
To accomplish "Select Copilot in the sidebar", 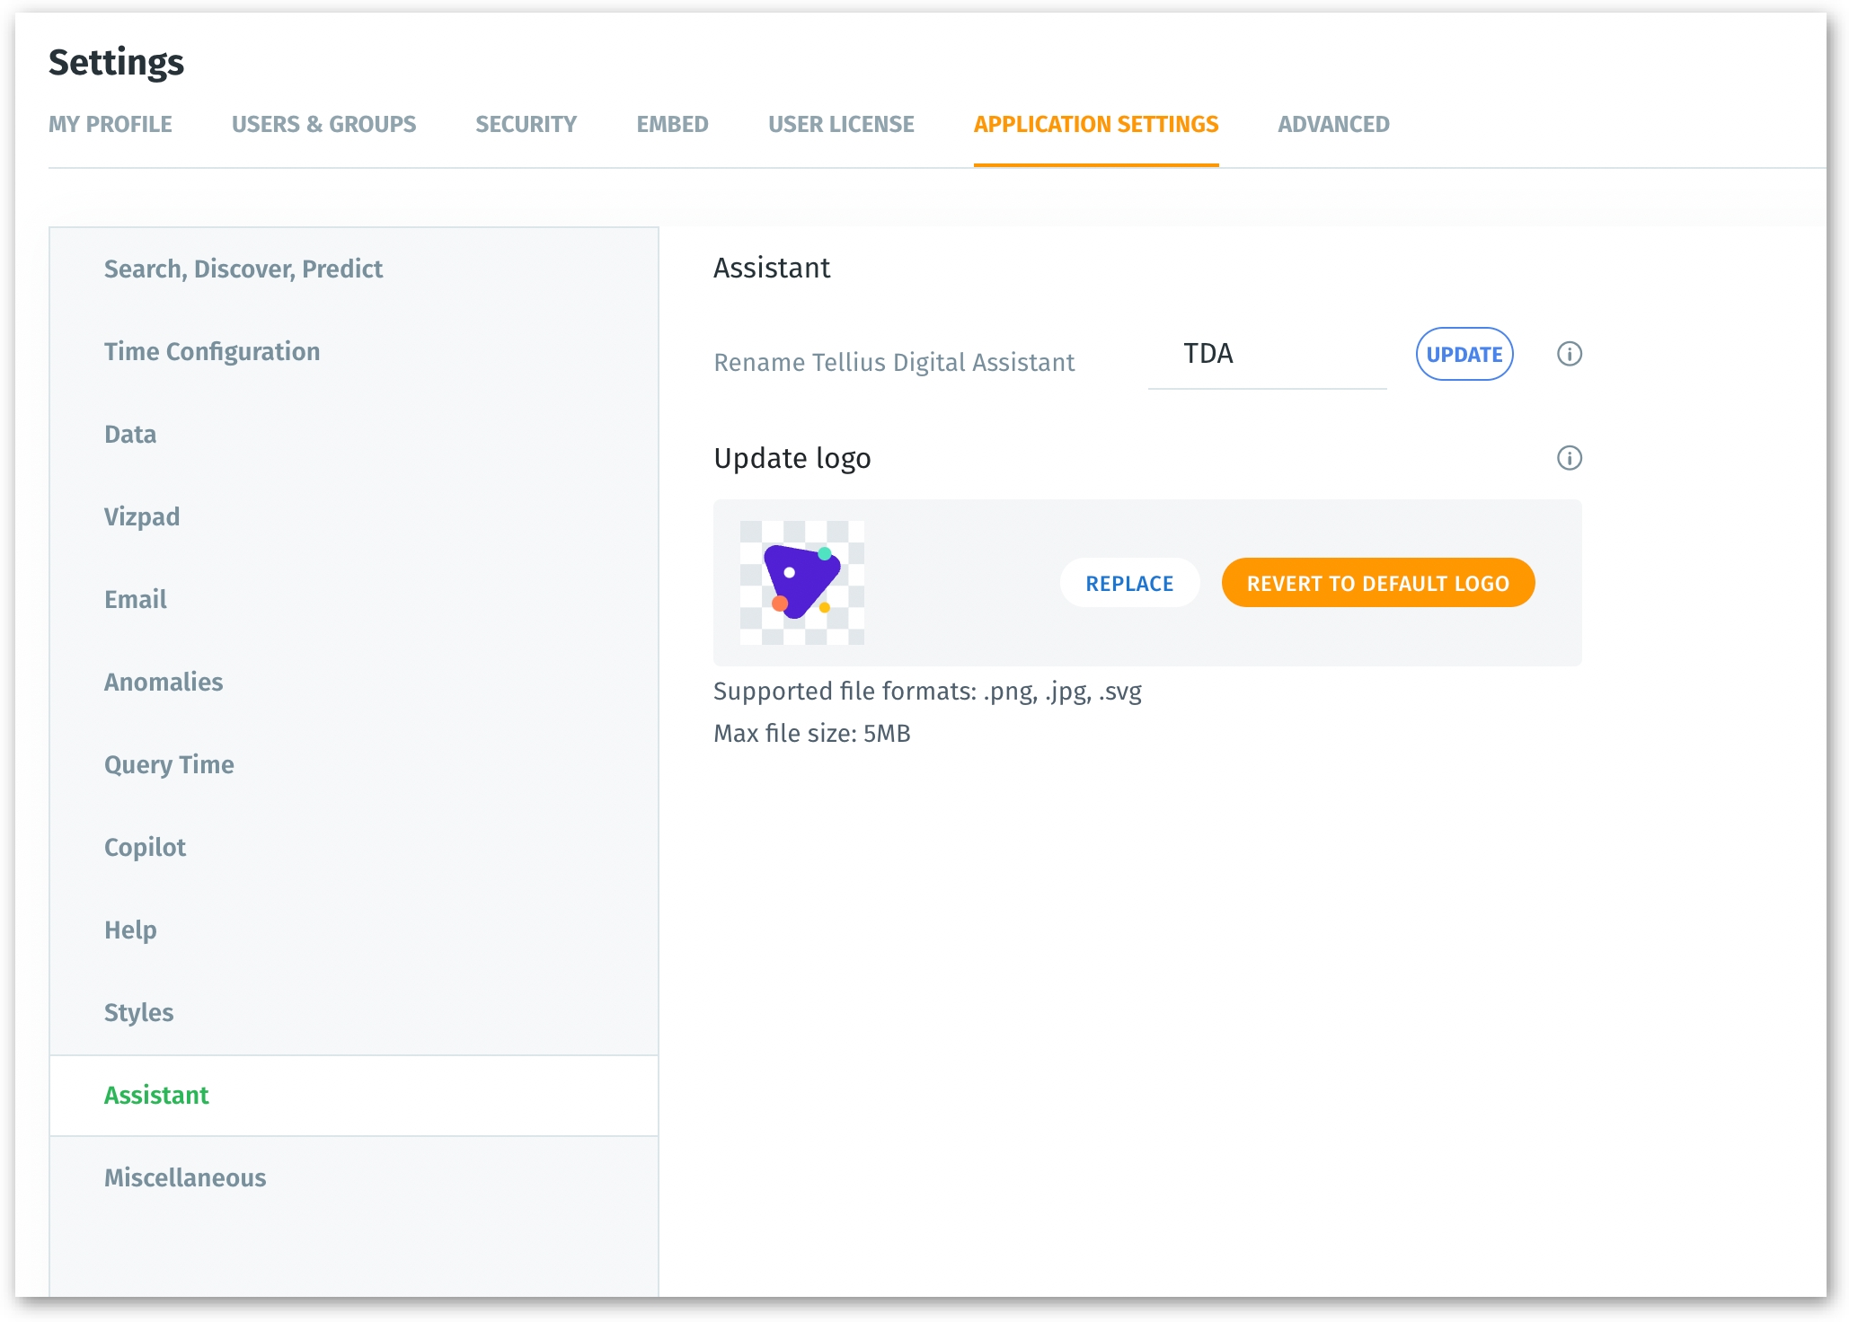I will [146, 848].
